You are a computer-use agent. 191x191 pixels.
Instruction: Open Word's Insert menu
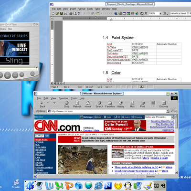coord(73,9)
